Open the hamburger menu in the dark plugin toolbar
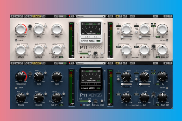The height and width of the screenshot is (121, 182). tap(170, 63)
